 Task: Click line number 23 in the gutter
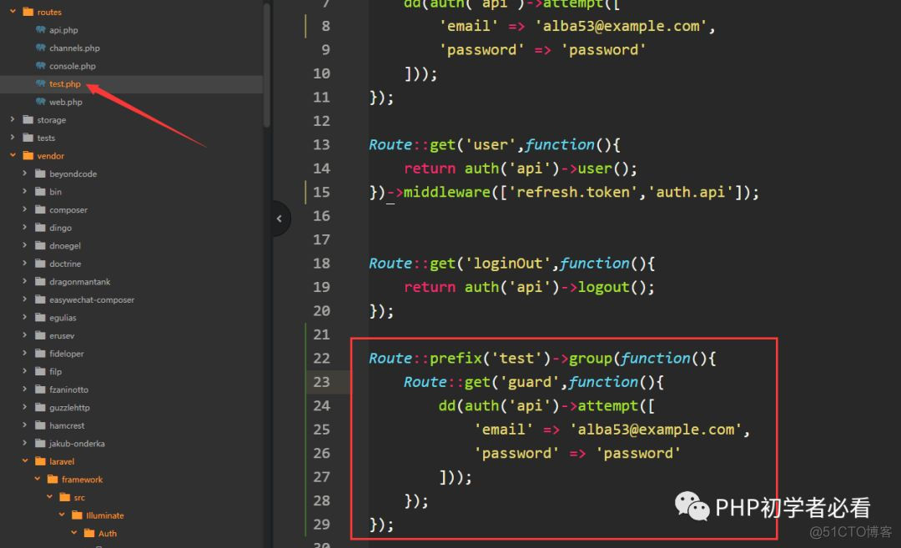pos(322,382)
